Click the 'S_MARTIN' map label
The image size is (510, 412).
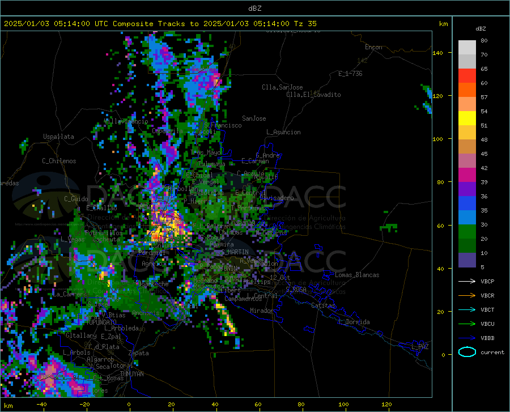pos(235,252)
